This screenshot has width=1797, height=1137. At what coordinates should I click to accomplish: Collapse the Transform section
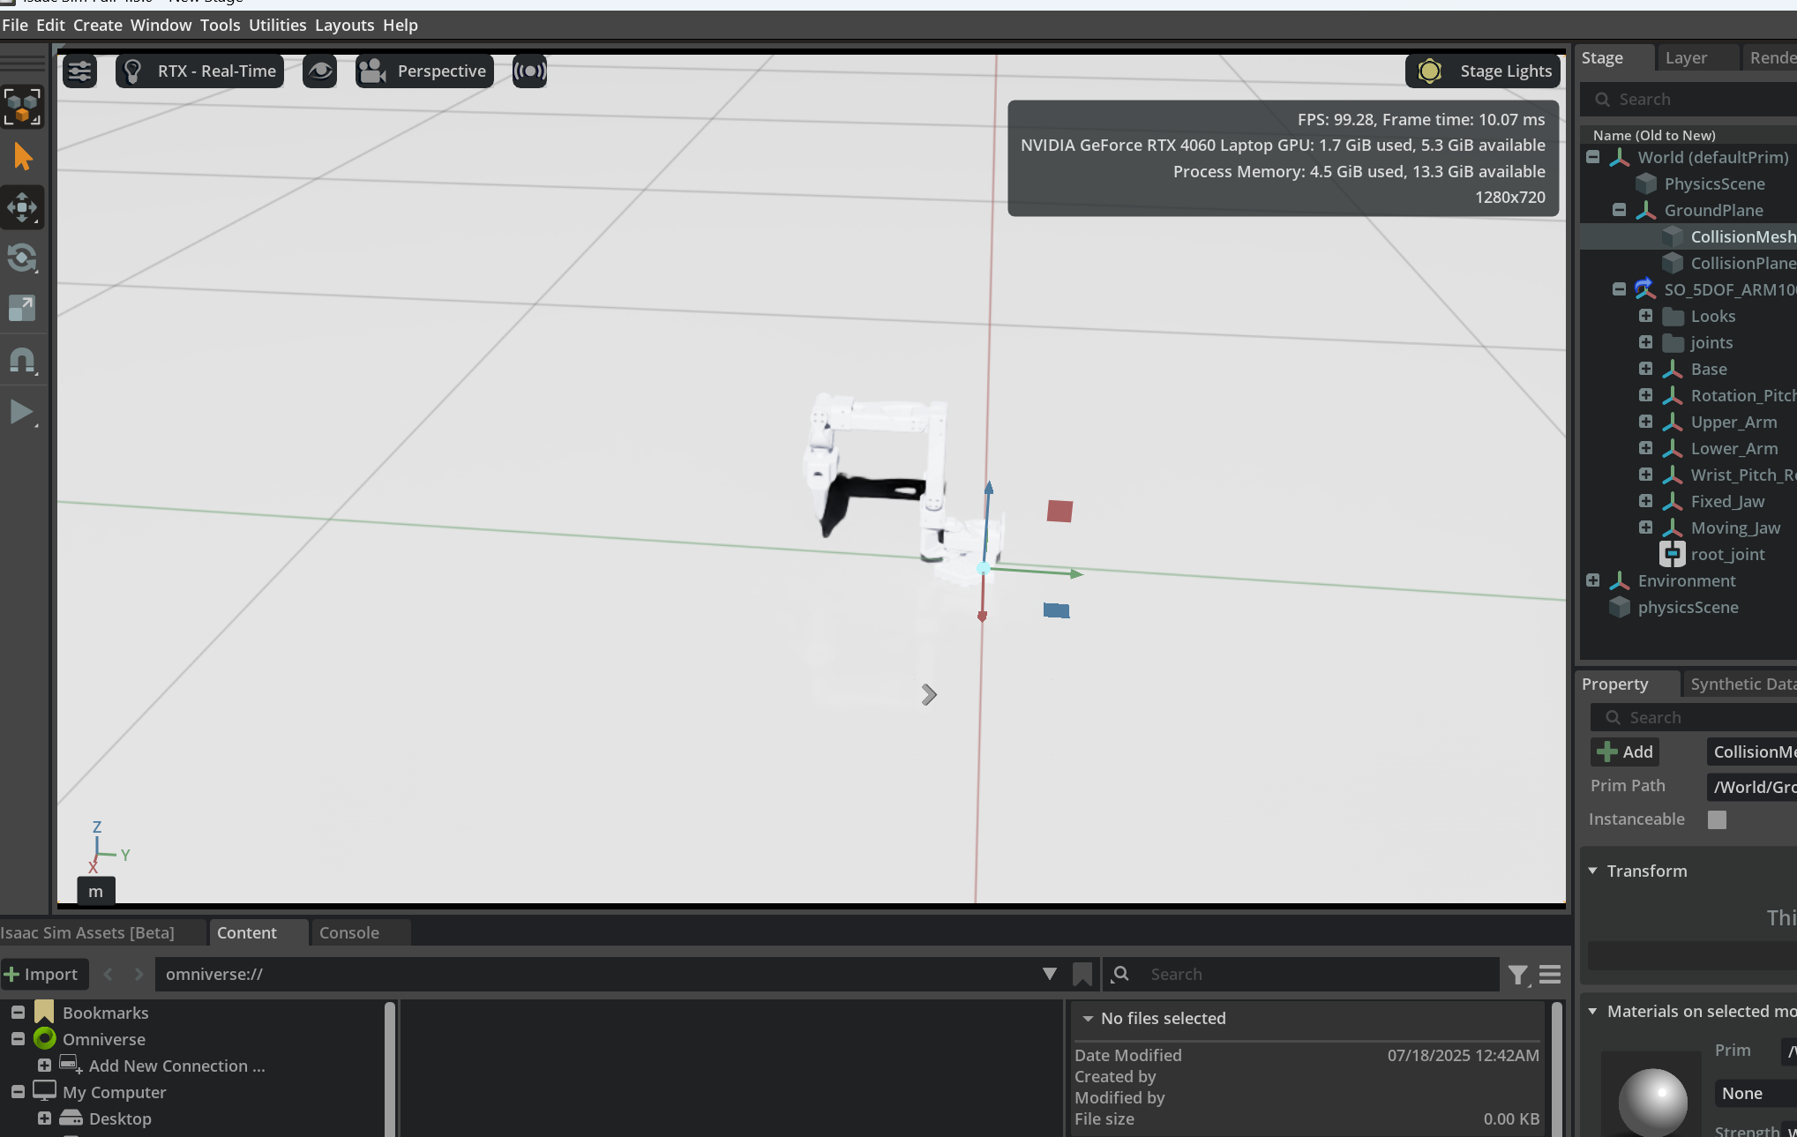tap(1593, 871)
